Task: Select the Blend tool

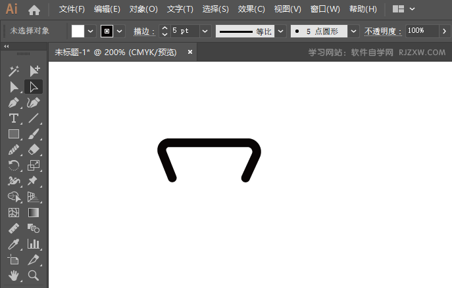Action: click(x=34, y=228)
